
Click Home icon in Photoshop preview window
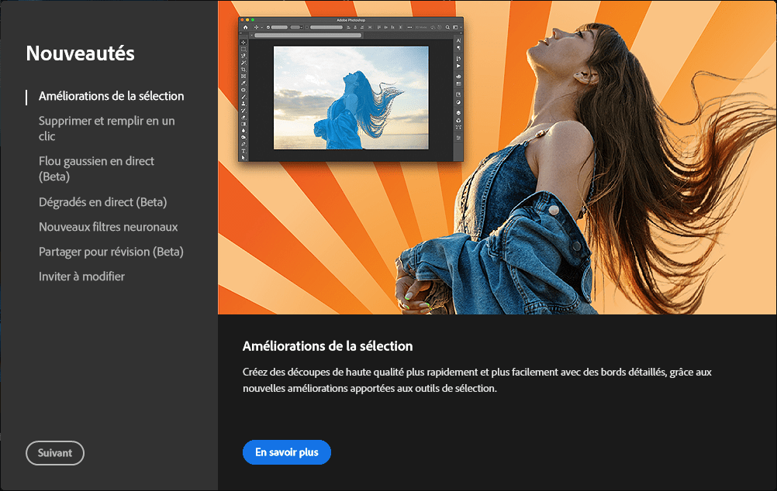click(245, 27)
